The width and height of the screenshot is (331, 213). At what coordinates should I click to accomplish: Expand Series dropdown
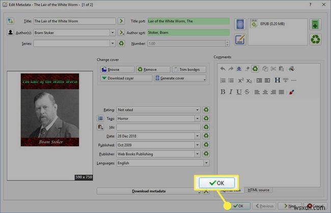(x=113, y=43)
